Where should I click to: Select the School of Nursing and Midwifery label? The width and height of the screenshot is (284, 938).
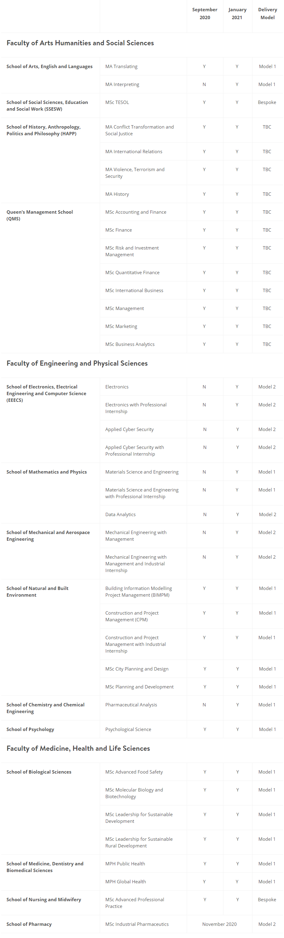(x=44, y=899)
